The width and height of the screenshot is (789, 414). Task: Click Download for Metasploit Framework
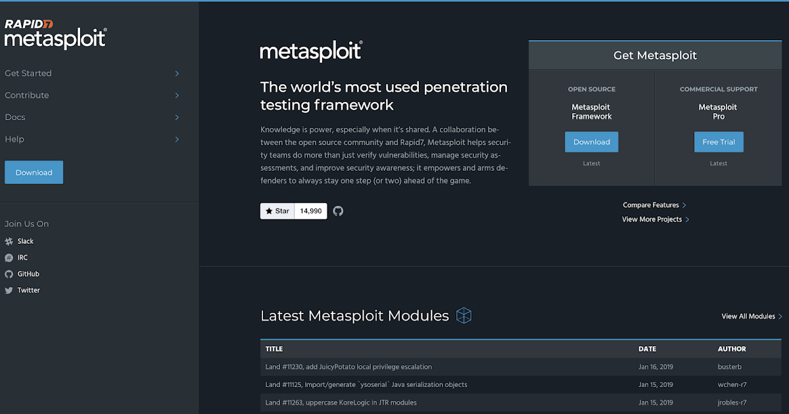point(591,141)
